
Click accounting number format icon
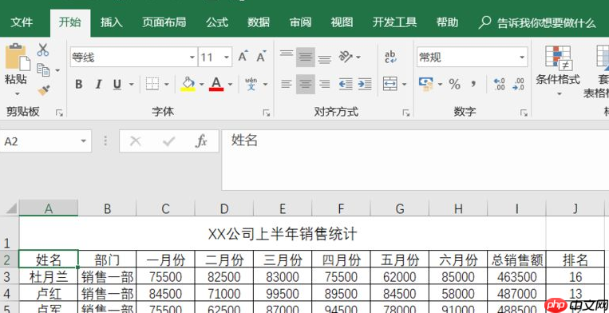(426, 84)
